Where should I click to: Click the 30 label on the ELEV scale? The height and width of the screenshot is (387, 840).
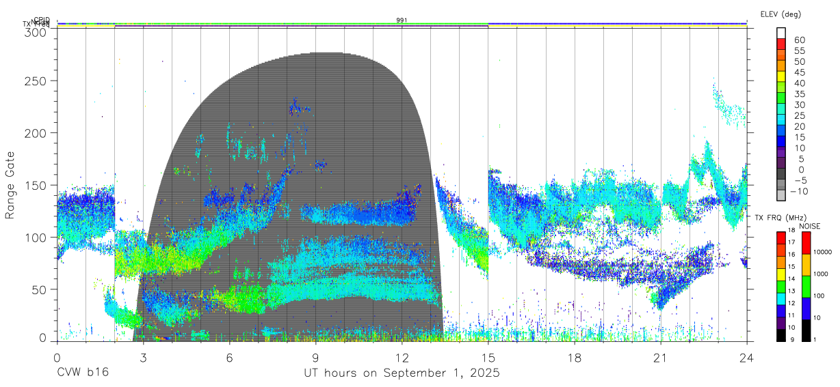[x=799, y=105]
